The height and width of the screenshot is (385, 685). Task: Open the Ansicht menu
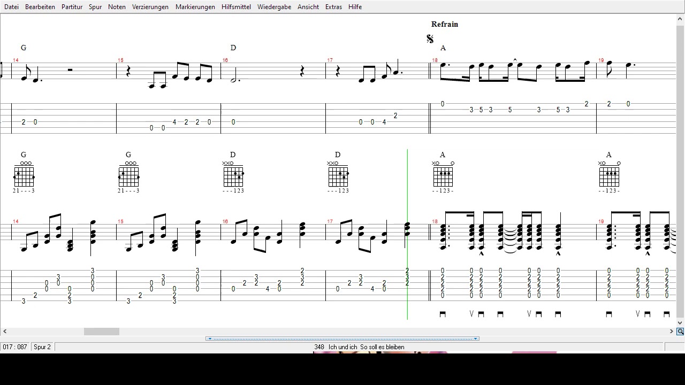(308, 7)
